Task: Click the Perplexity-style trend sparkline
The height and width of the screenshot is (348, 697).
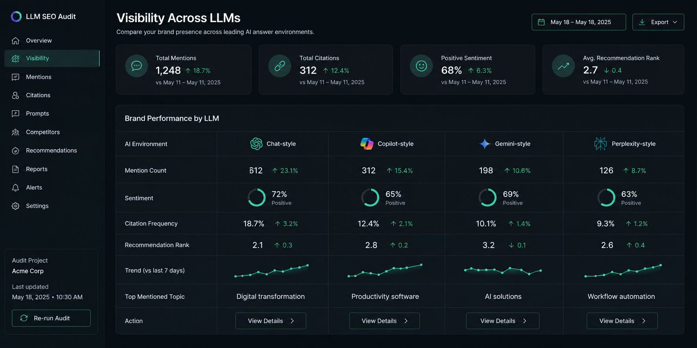Action: tap(623, 271)
